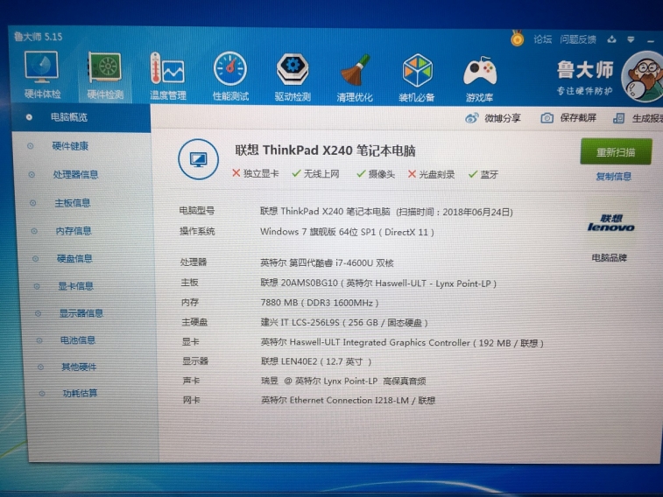Click the 电脑品牌 label under logo

point(610,257)
